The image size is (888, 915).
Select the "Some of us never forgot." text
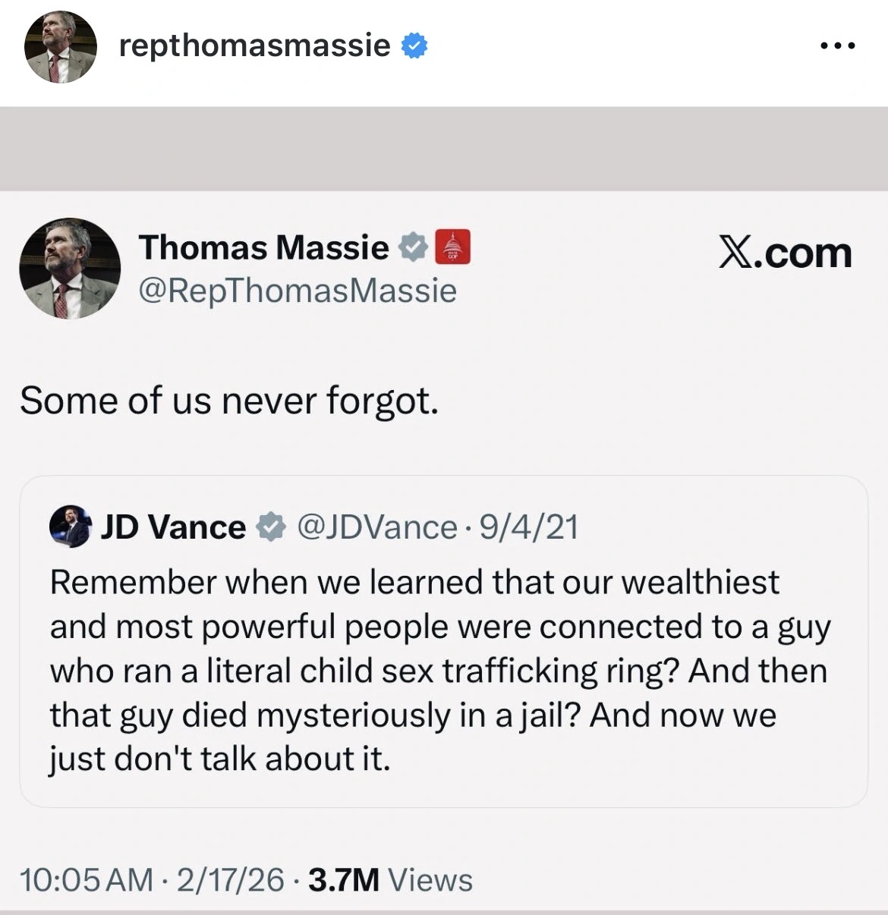coord(229,400)
